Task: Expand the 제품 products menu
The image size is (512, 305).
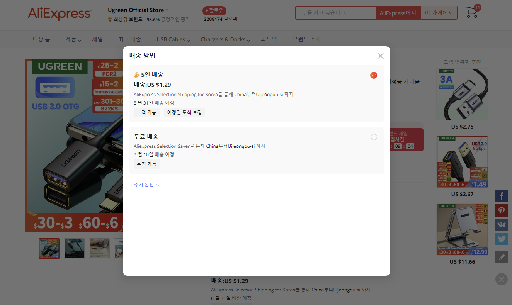Action: (73, 39)
